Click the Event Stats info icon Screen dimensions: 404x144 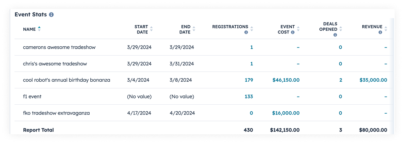pyautogui.click(x=51, y=15)
